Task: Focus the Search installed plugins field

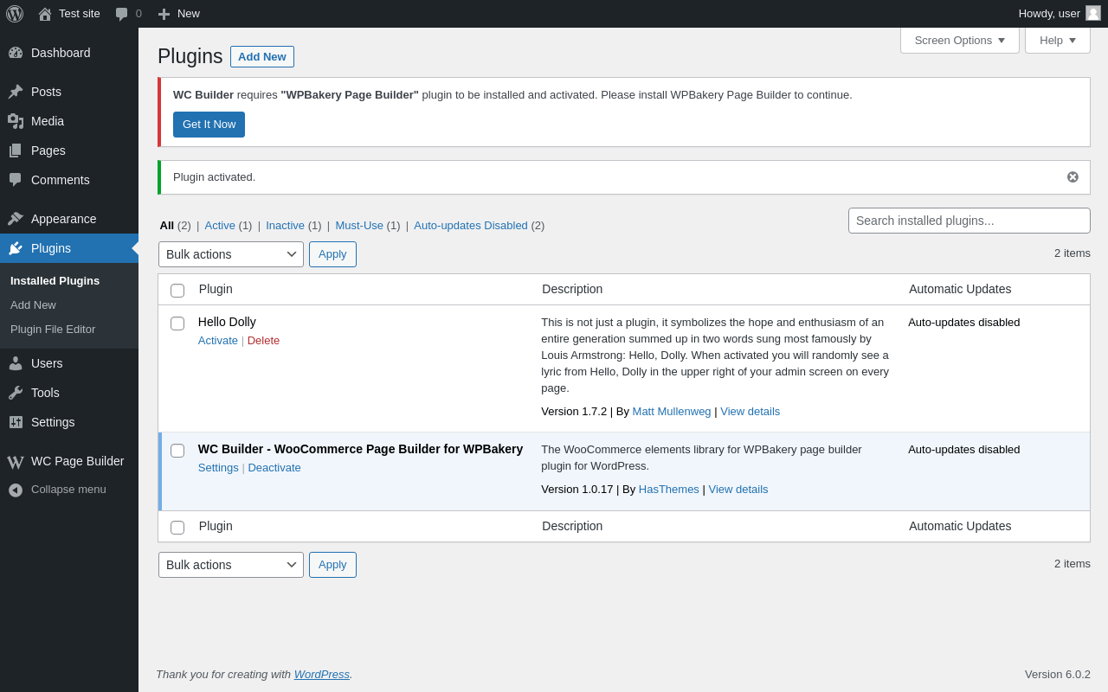Action: [x=969, y=221]
